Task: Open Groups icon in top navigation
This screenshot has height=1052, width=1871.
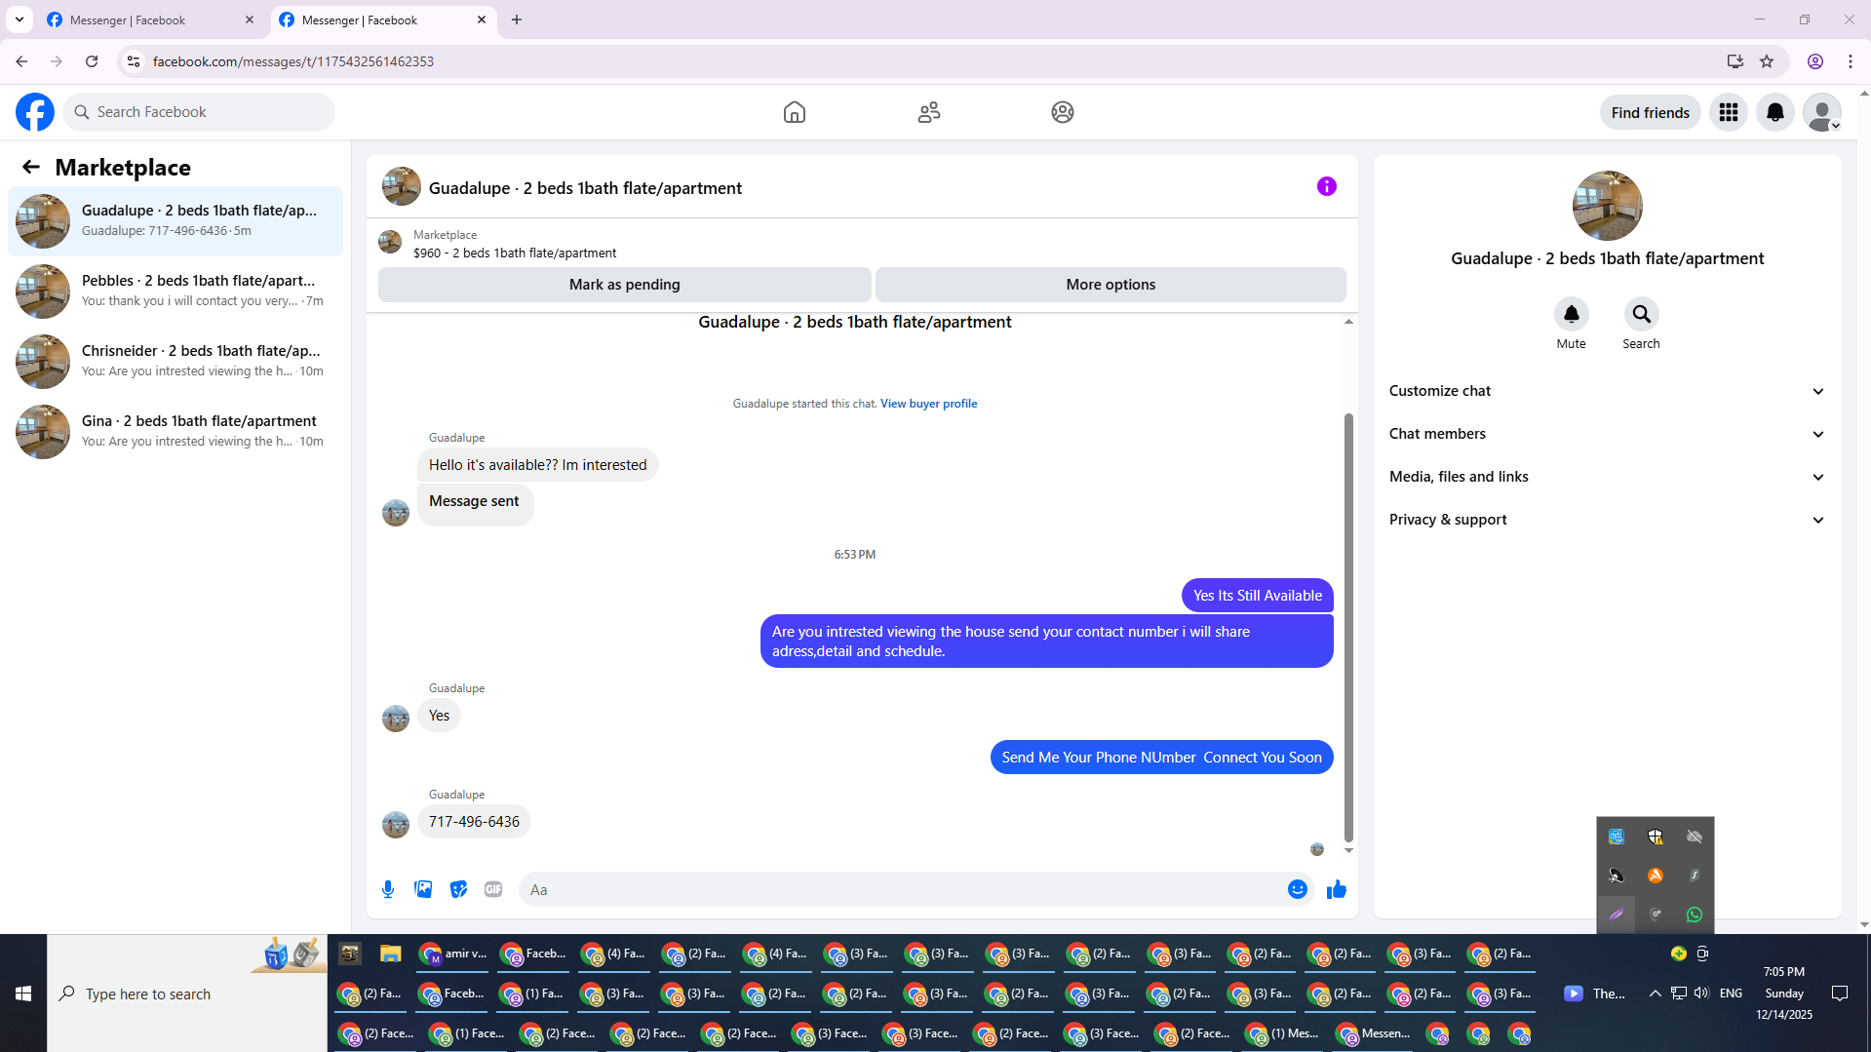Action: [1063, 112]
